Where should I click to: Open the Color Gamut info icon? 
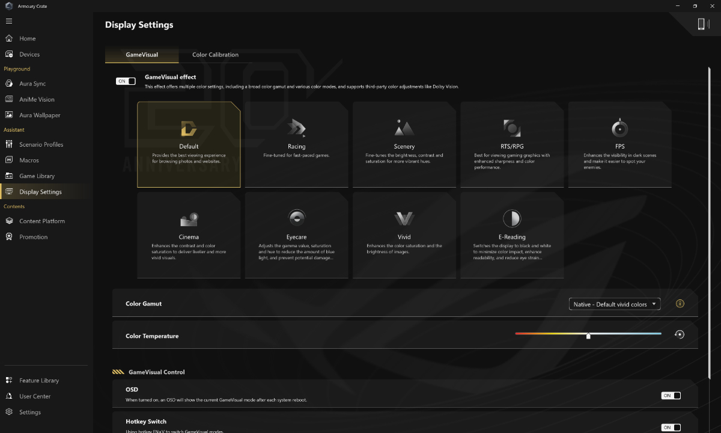coord(680,304)
